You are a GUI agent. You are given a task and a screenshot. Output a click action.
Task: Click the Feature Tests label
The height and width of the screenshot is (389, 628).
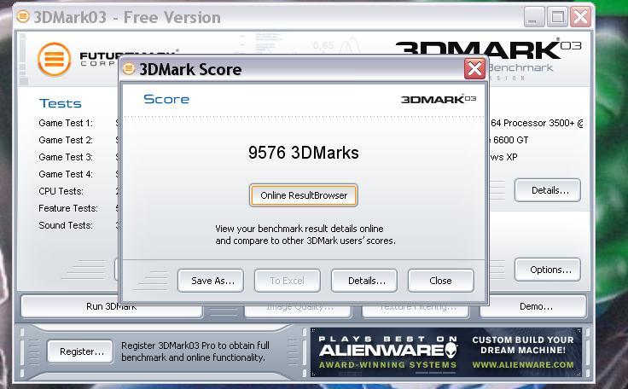coord(68,208)
